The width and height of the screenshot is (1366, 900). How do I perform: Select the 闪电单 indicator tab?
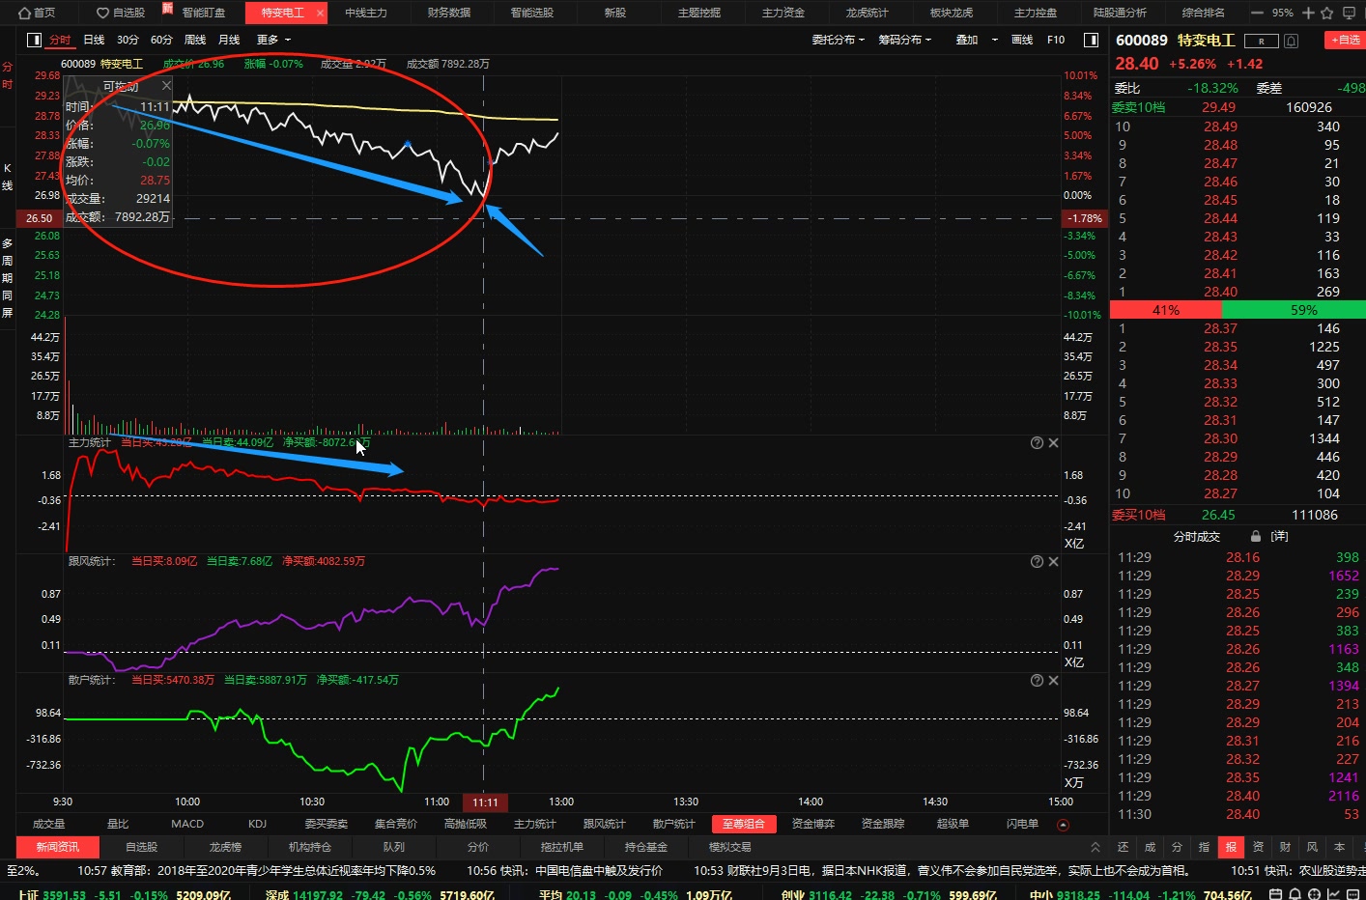coord(1022,824)
